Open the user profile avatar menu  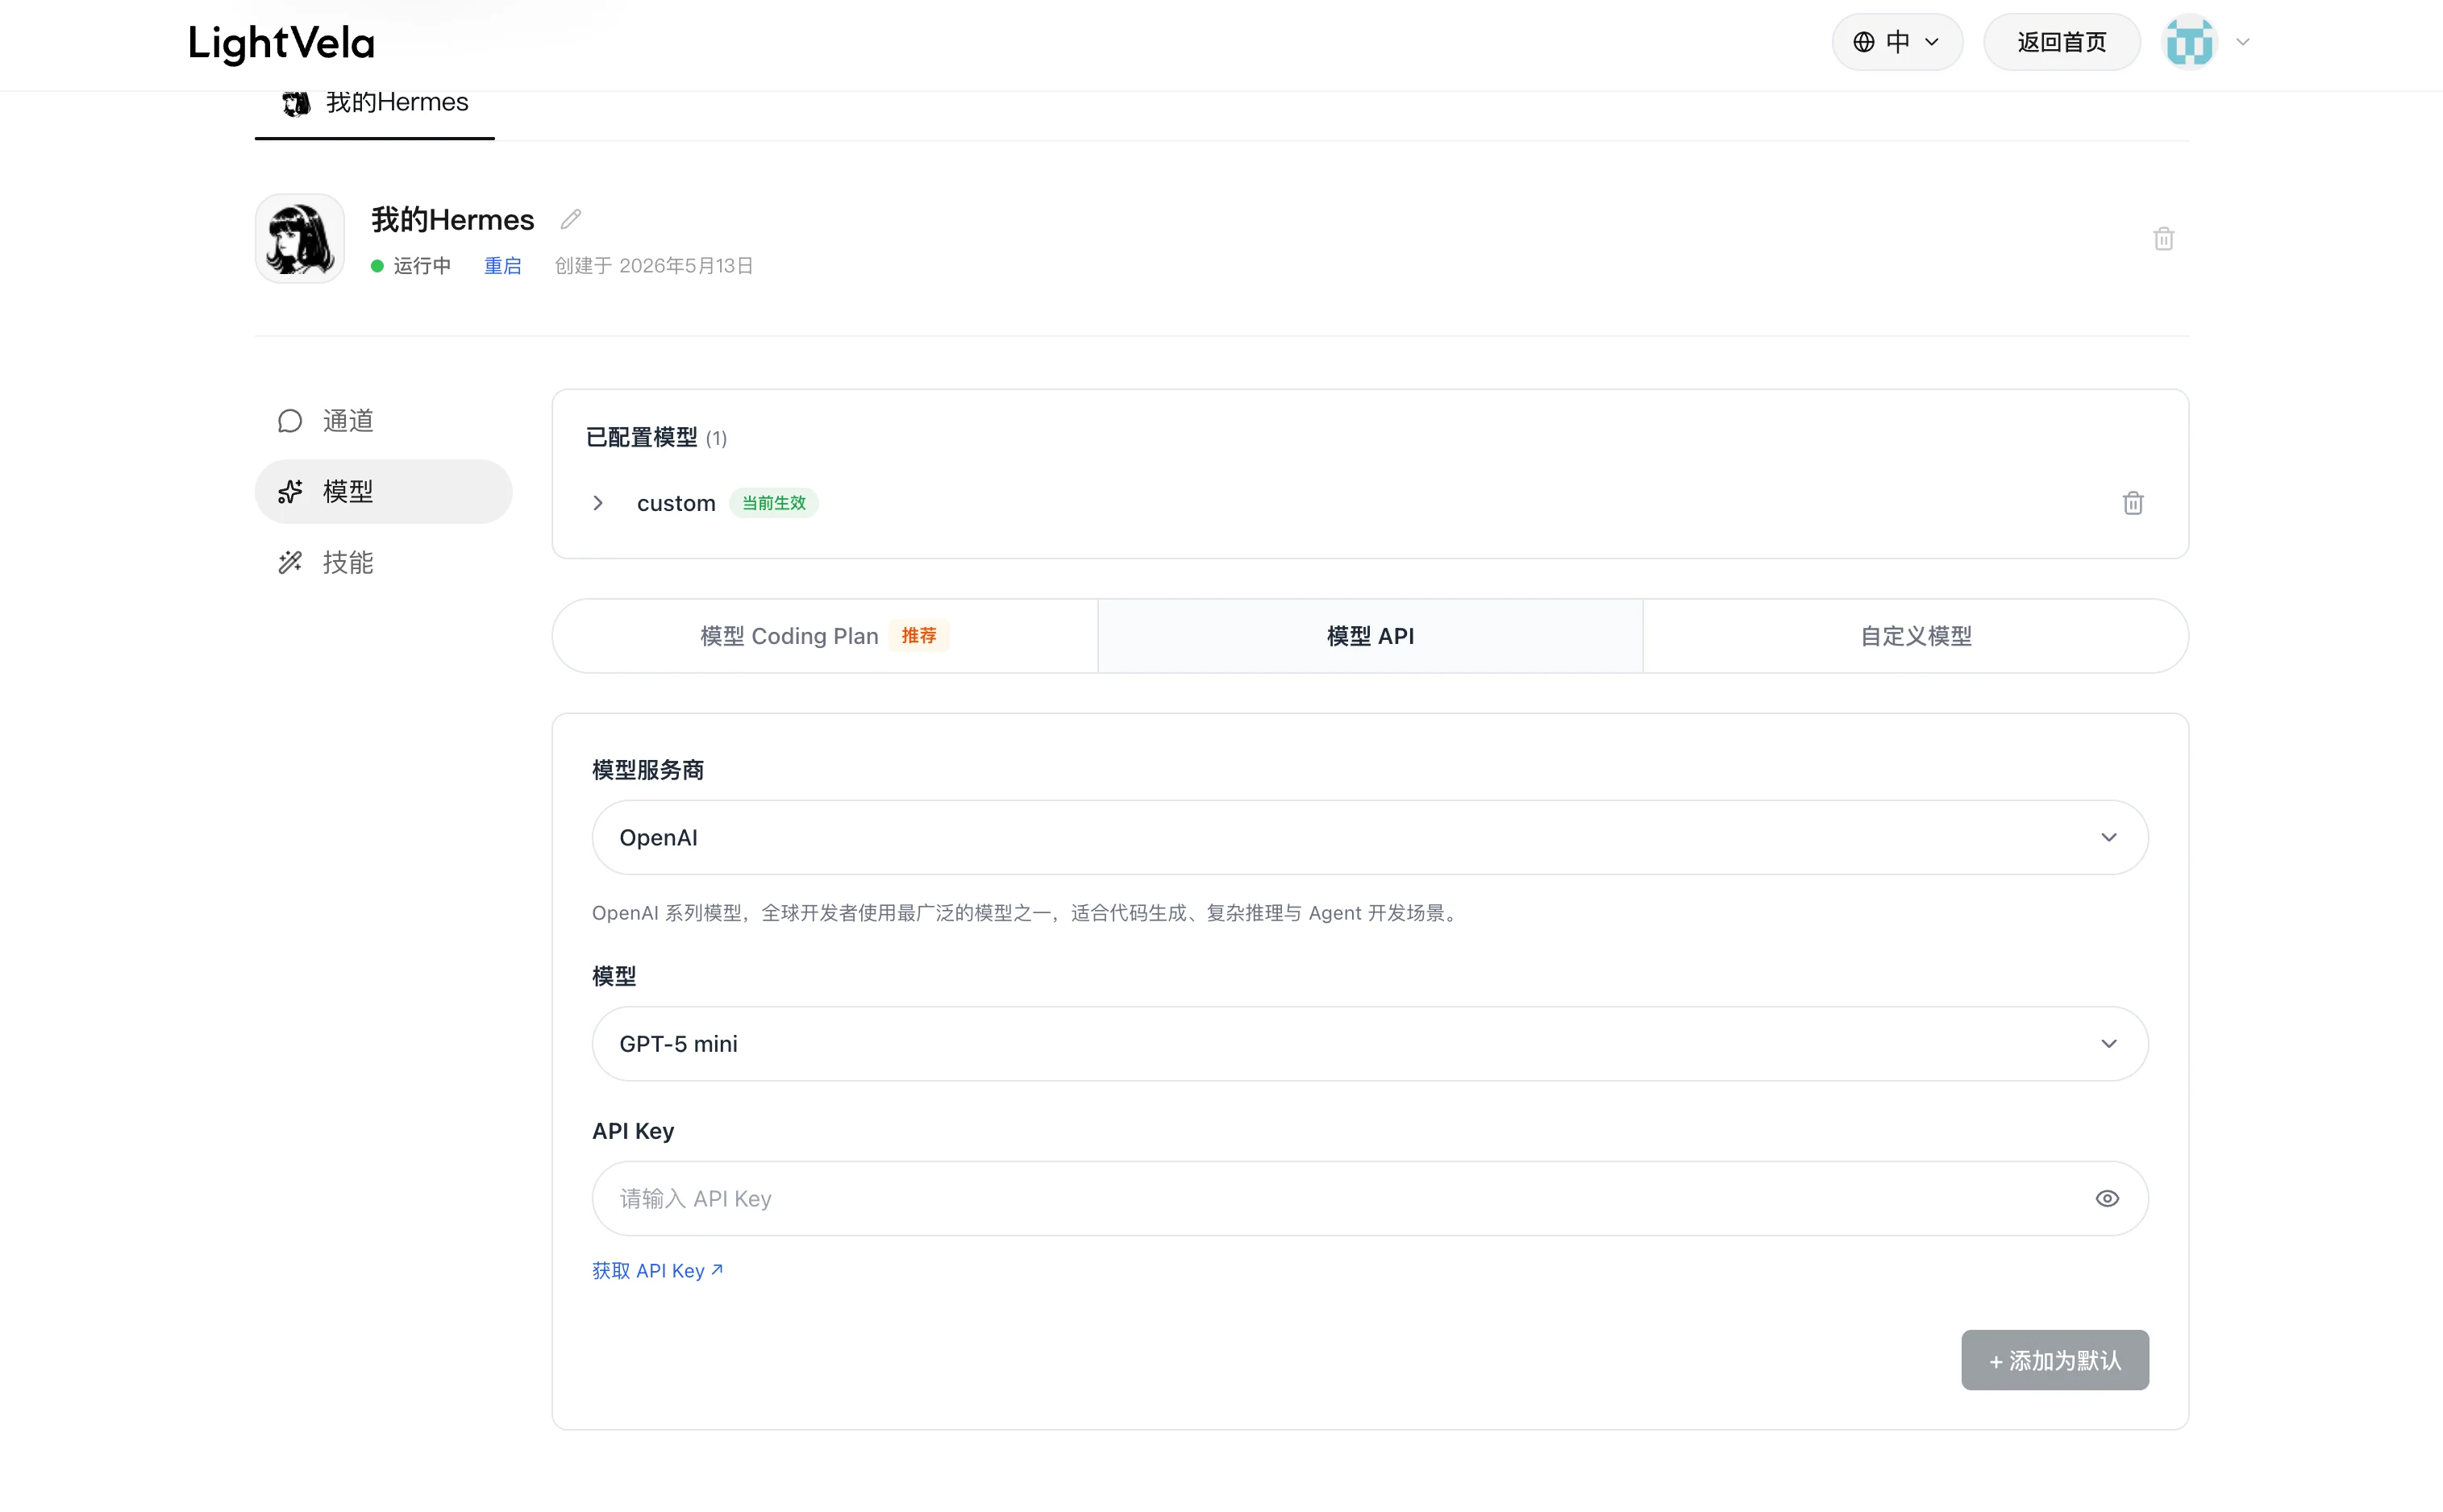(2189, 42)
